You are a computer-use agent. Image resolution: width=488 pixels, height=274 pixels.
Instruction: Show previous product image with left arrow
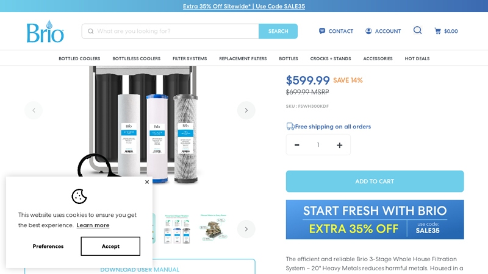click(x=34, y=110)
